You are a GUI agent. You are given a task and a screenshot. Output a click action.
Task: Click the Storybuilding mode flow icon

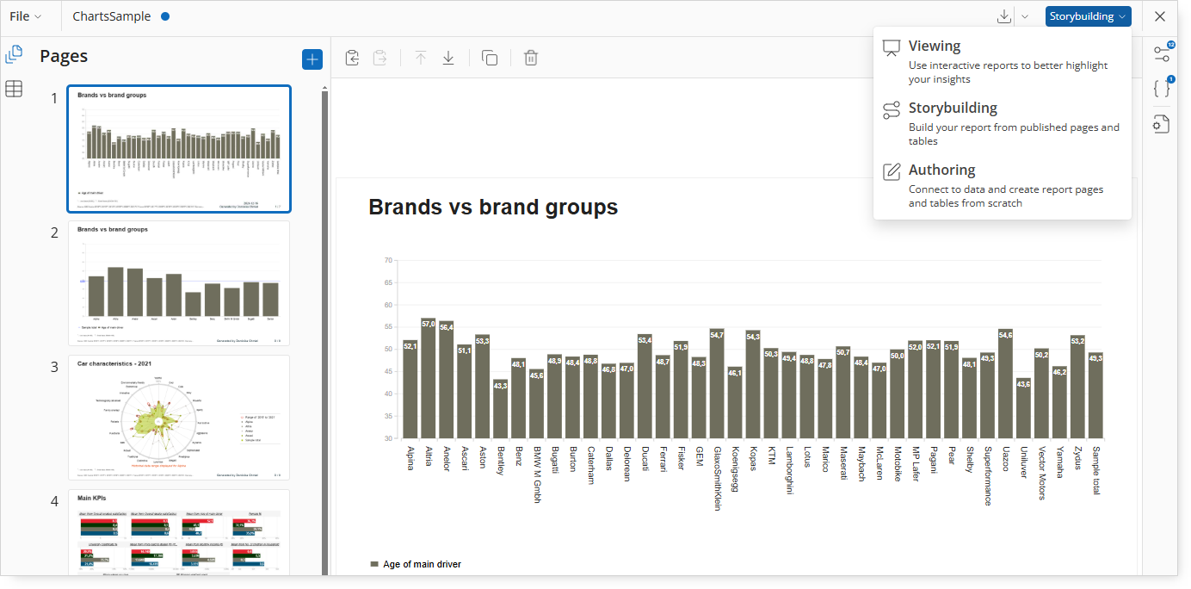pos(892,110)
